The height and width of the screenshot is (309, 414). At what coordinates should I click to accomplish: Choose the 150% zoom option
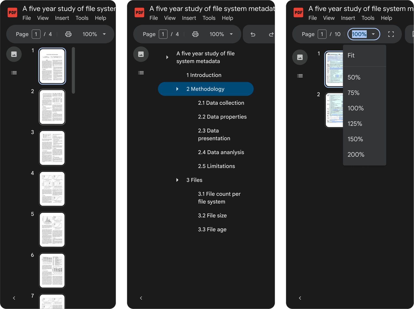tap(355, 139)
